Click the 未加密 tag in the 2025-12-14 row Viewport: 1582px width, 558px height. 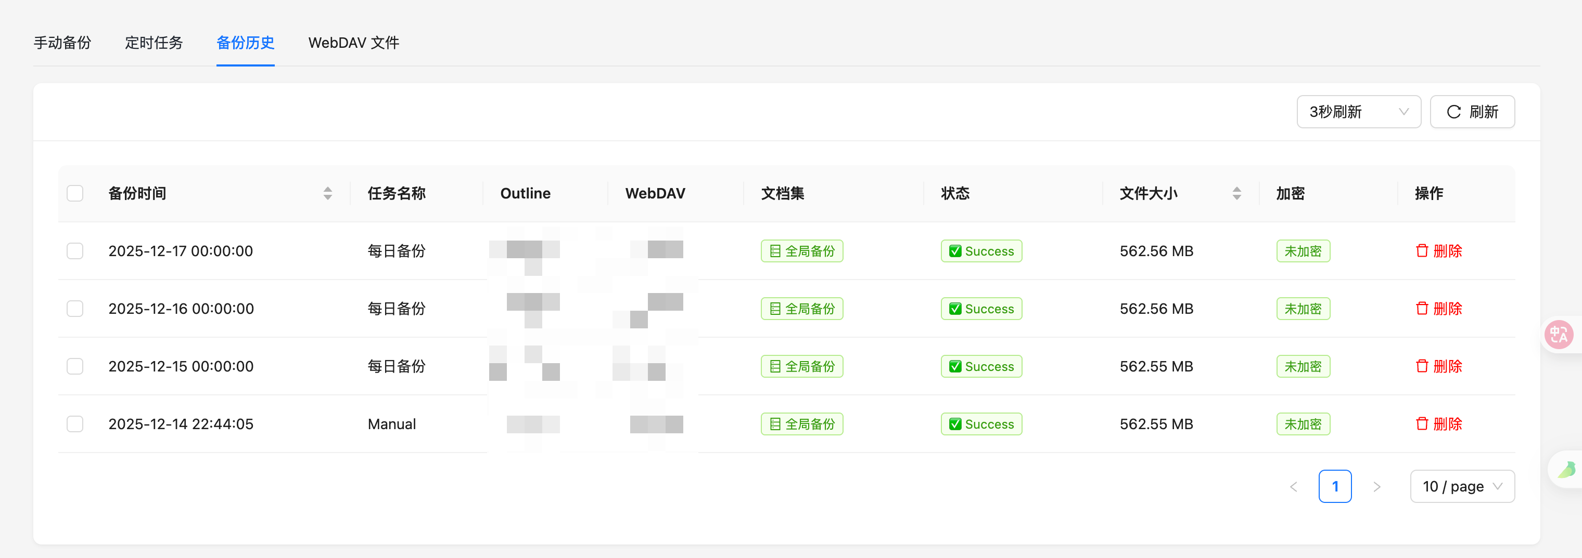pos(1303,424)
